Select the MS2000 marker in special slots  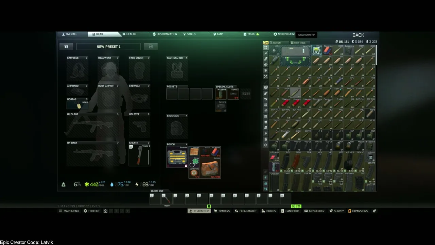coord(221,94)
